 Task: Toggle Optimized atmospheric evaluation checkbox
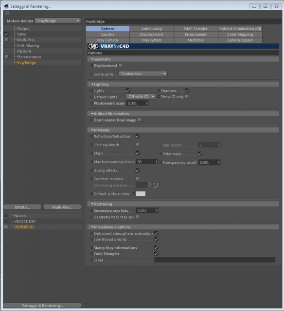pos(156,233)
